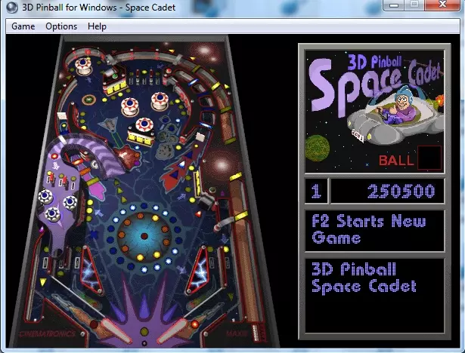Click the left lightning slingshot
Viewport: 465px width, 353px height.
91,269
